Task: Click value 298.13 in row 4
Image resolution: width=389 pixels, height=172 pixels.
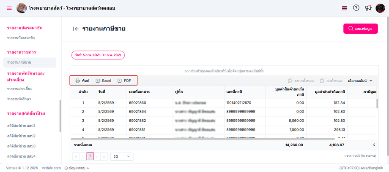Action: [327, 130]
